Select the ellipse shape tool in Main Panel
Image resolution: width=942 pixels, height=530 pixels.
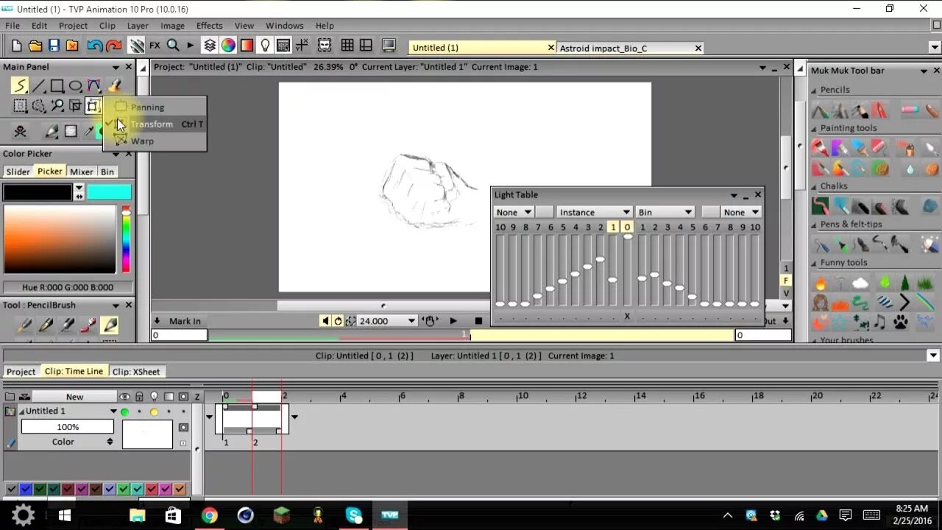75,86
